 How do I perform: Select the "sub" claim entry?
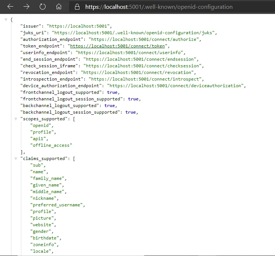[x=37, y=165]
